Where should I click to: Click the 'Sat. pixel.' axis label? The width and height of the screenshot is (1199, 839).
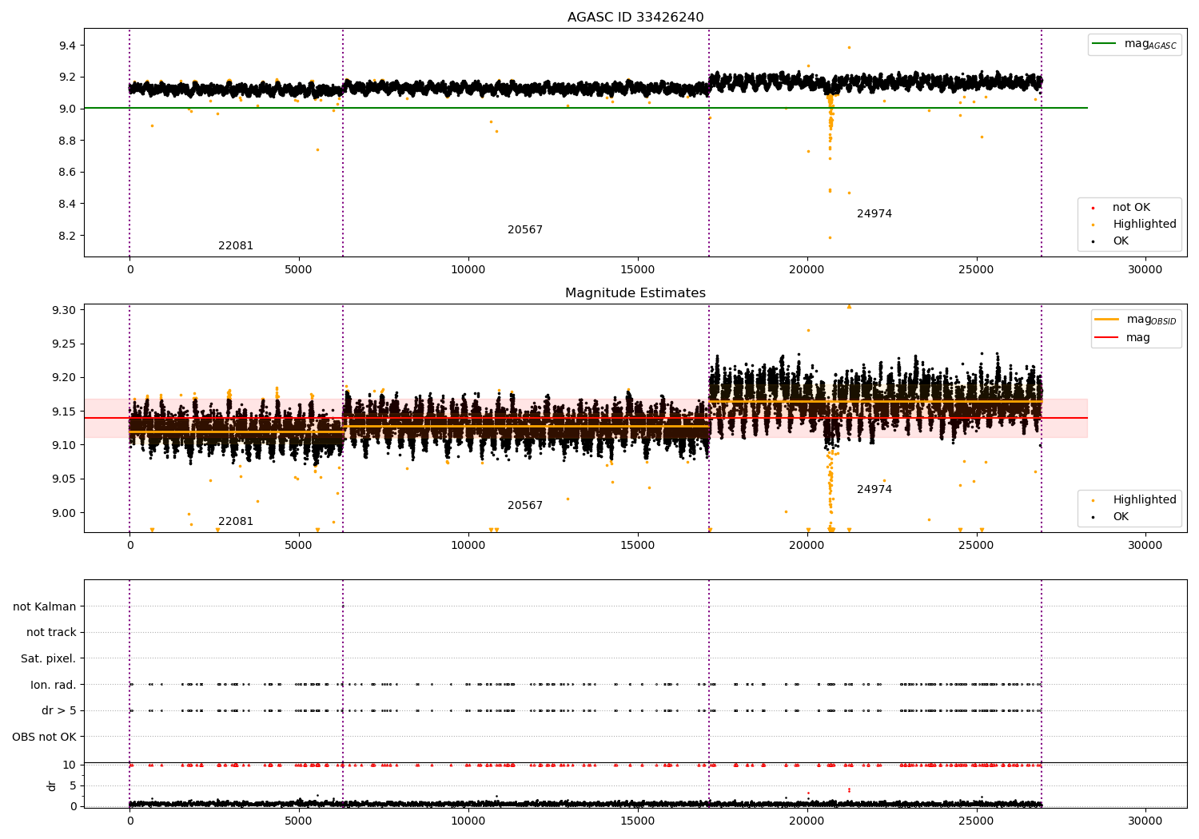49,659
